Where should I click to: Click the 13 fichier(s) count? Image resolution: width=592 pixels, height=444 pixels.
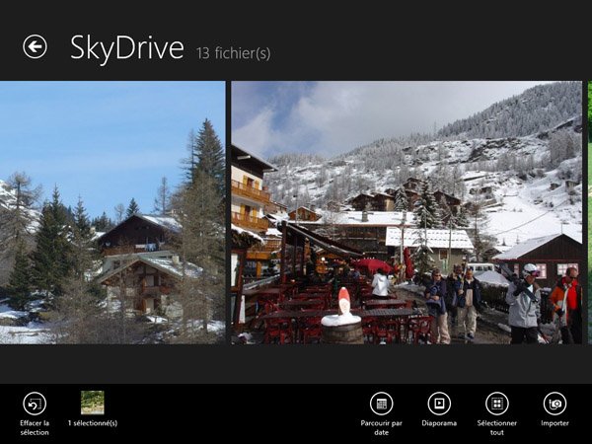(233, 53)
